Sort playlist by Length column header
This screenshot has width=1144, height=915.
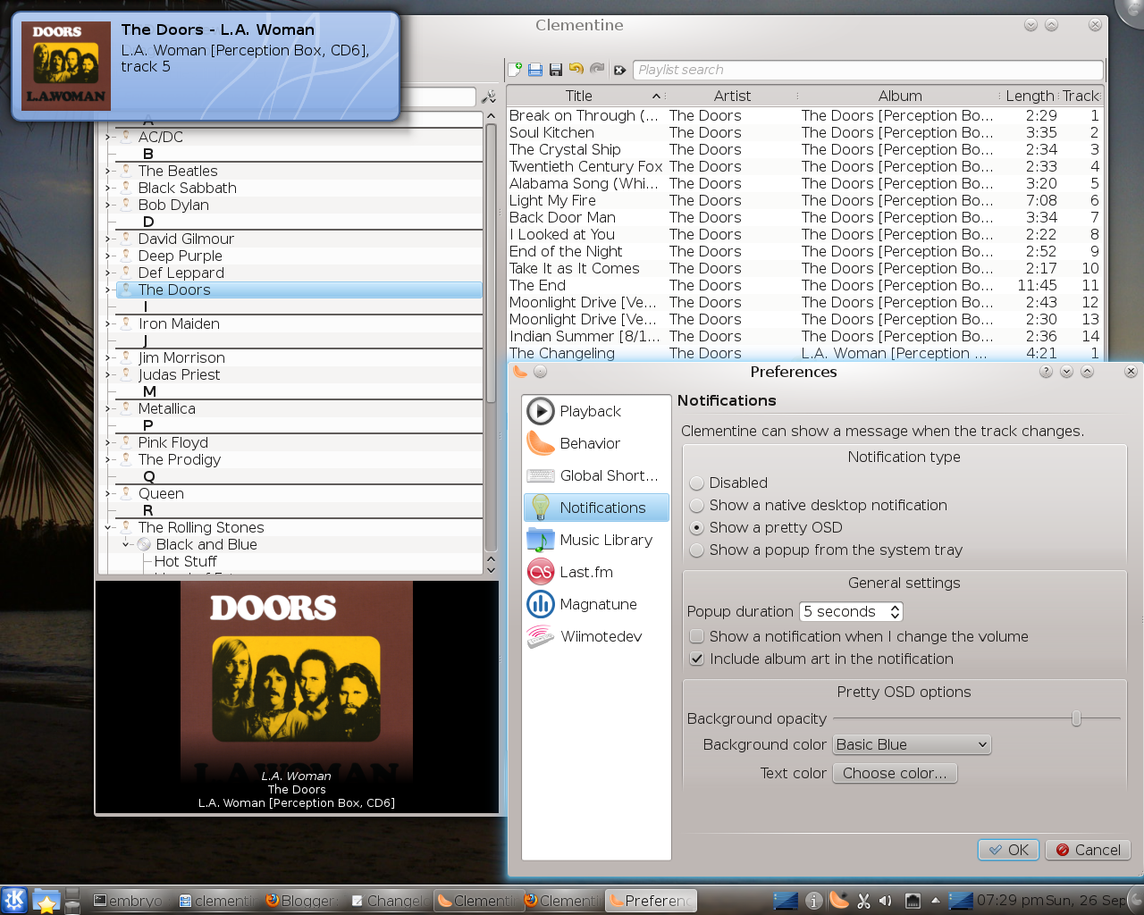click(1030, 96)
